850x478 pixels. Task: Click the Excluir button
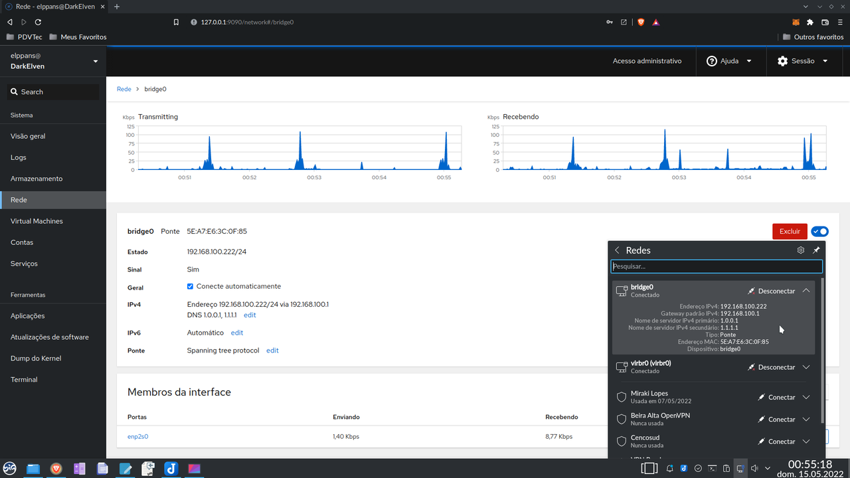790,231
